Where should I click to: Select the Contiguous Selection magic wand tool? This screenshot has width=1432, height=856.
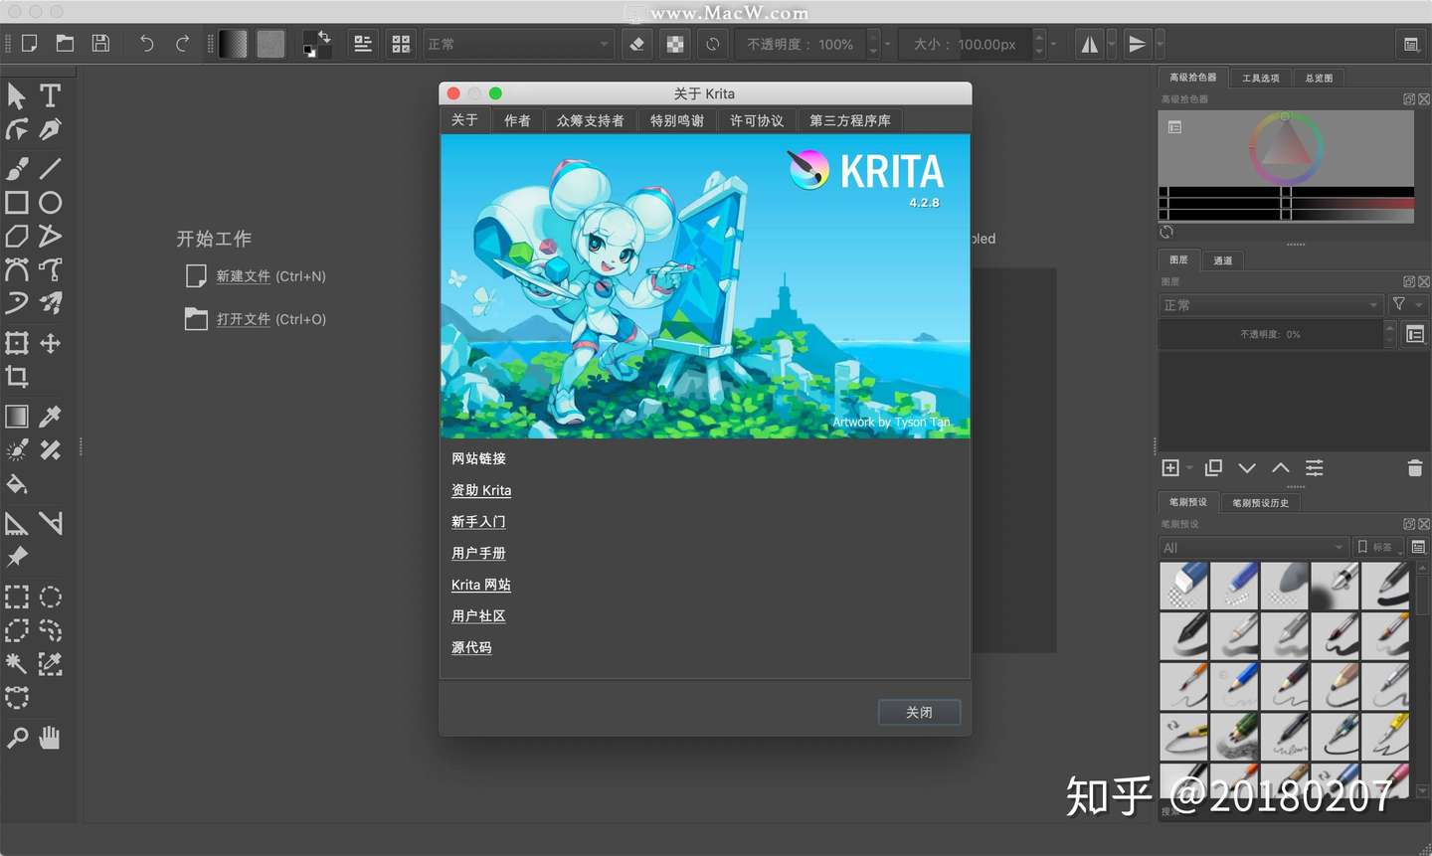tap(17, 663)
